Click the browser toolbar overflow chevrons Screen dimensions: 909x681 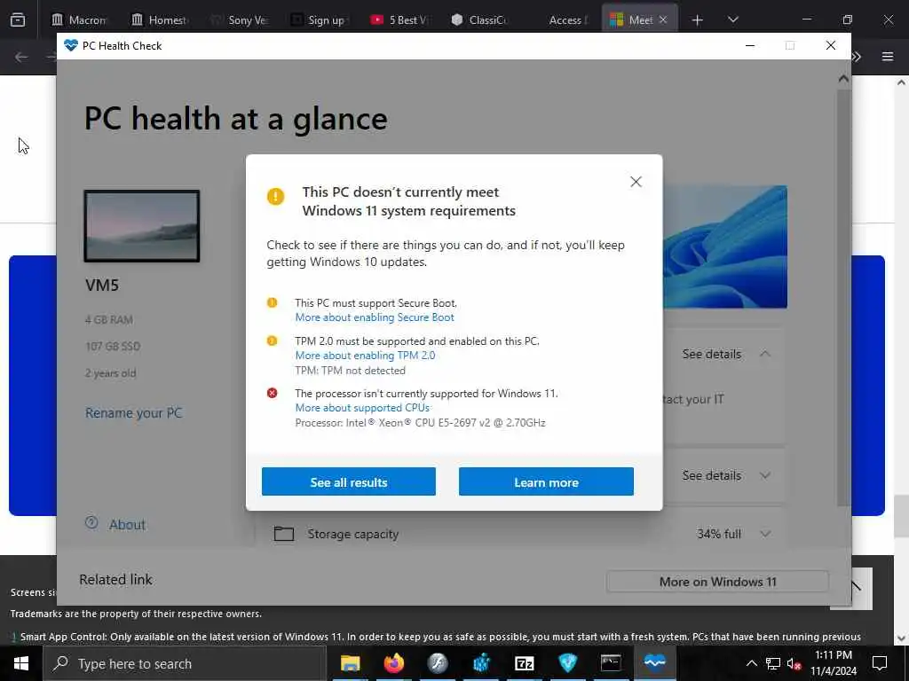point(857,57)
